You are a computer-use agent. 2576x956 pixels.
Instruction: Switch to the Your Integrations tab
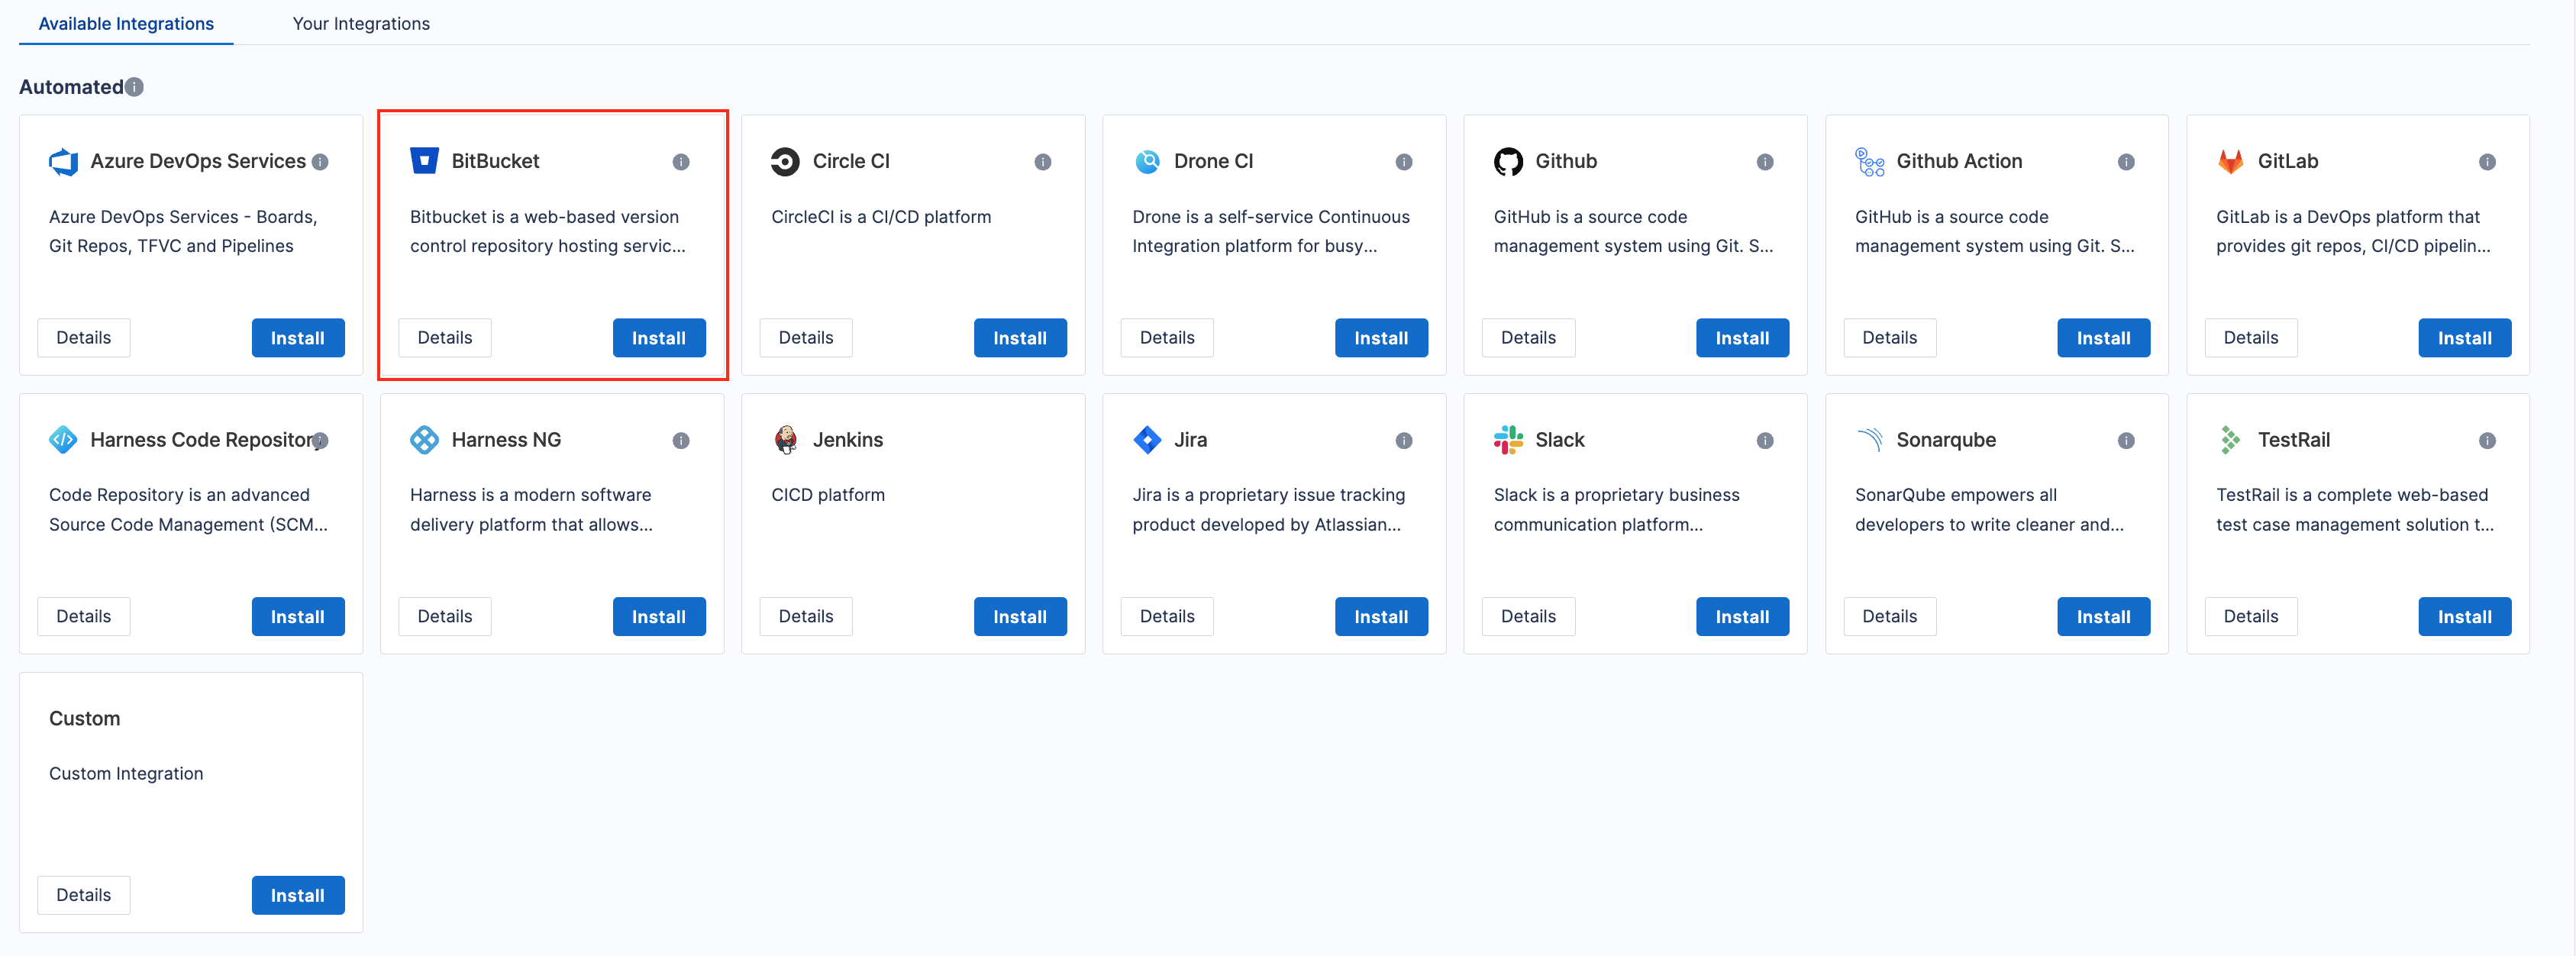point(361,23)
